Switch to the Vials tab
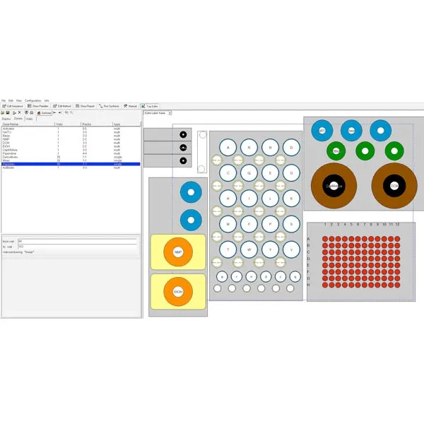Image resolution: width=424 pixels, height=424 pixels. pyautogui.click(x=29, y=119)
